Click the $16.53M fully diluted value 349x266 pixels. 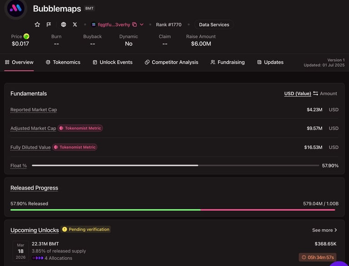pyautogui.click(x=313, y=147)
